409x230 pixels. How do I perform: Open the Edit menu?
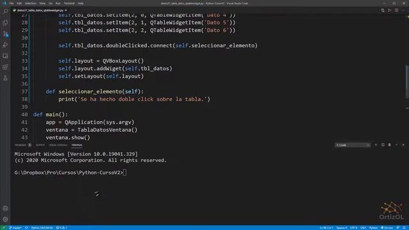[x=19, y=3]
